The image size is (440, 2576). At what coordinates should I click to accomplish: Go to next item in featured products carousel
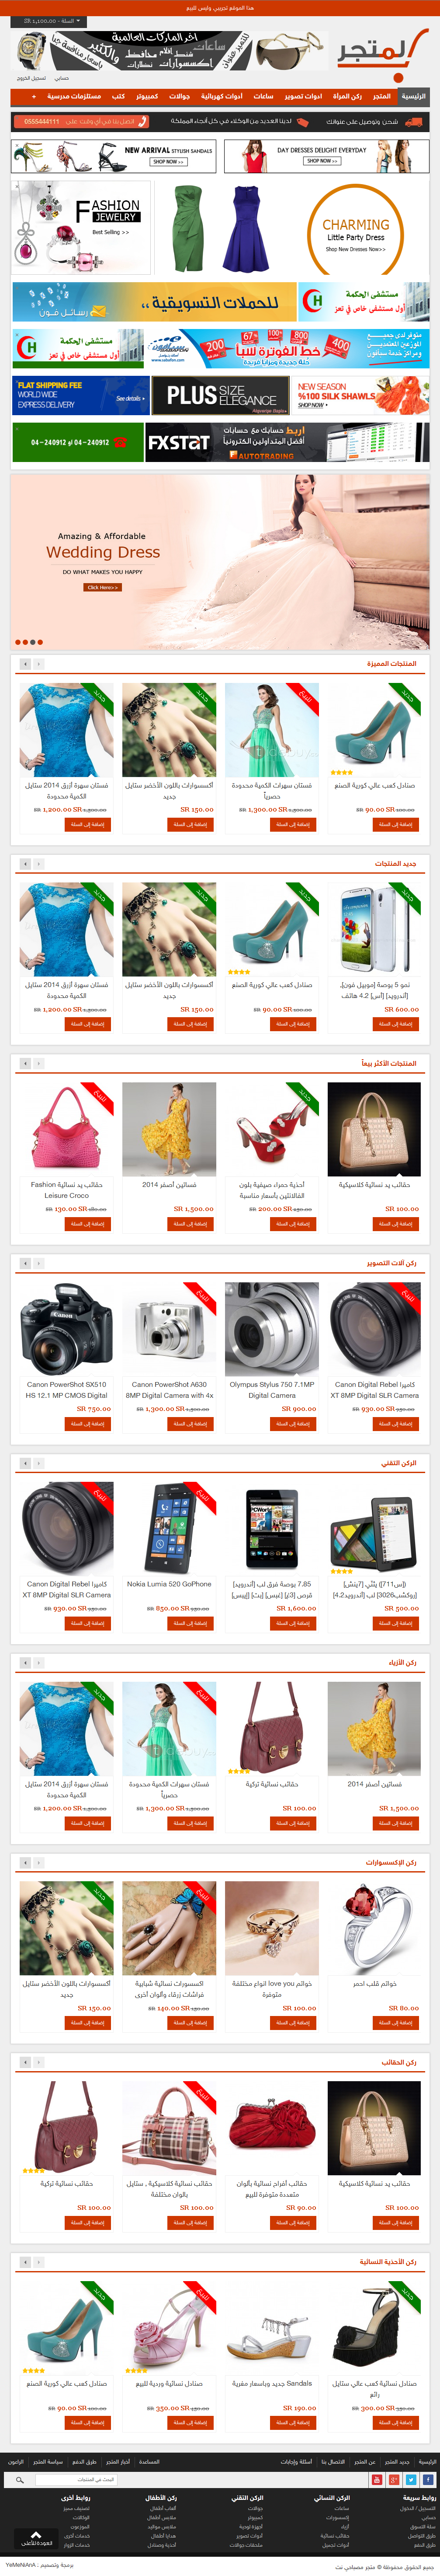pos(38,663)
